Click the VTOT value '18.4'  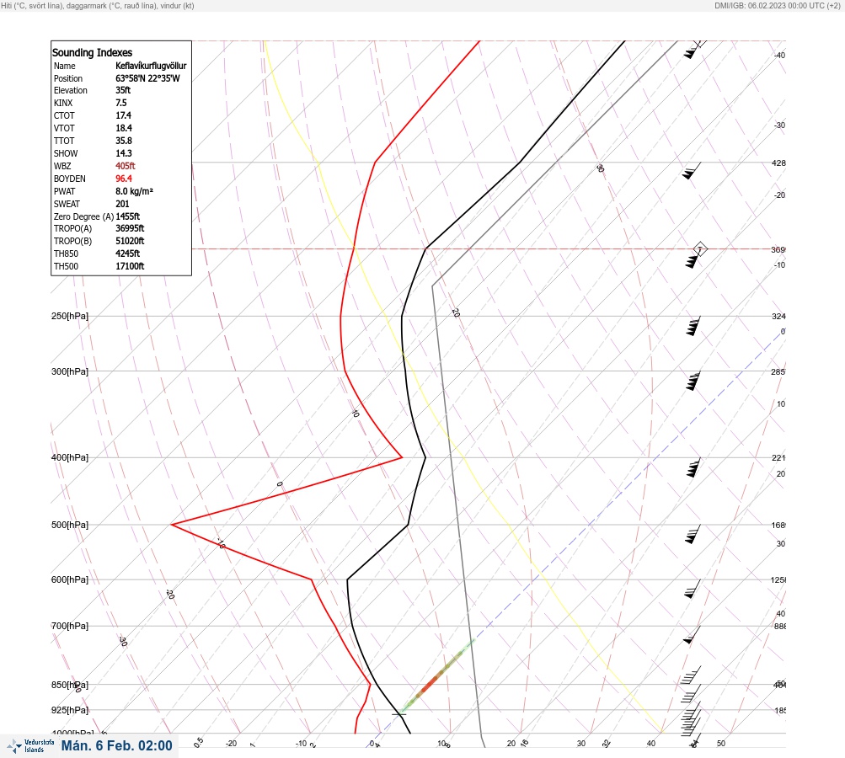pyautogui.click(x=123, y=128)
